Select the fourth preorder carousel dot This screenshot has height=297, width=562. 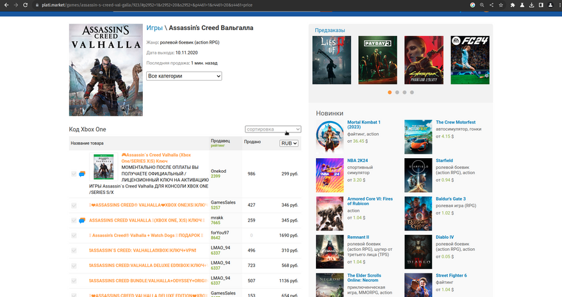click(412, 92)
